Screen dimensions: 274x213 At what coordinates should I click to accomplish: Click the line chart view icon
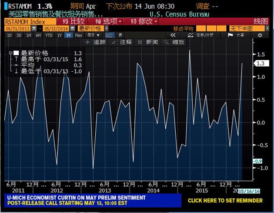tap(110, 35)
